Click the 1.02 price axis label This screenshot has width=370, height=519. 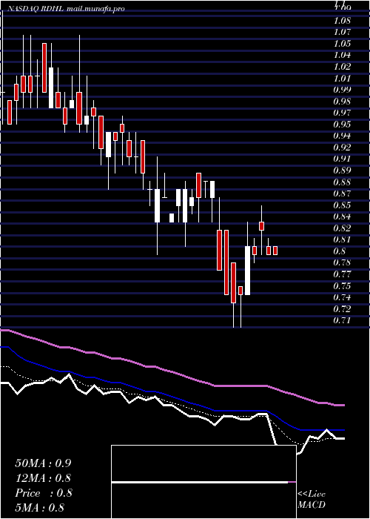coord(342,67)
